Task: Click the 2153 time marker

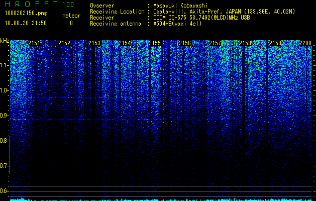Action: pyautogui.click(x=94, y=43)
